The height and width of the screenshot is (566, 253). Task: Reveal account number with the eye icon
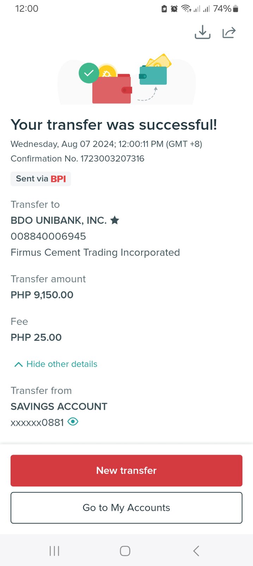coord(73,422)
